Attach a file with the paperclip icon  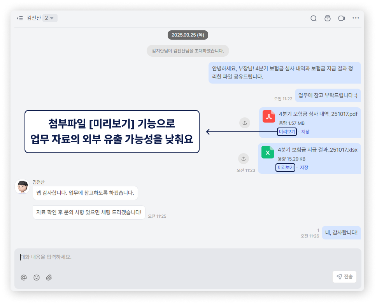point(49,277)
